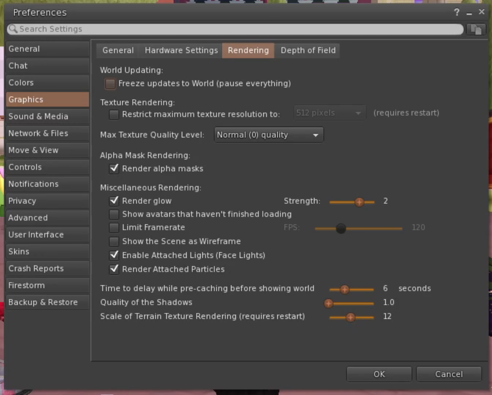Screen dimensions: 492x395
Task: Uncheck Render alpha masks
Action: (114, 169)
